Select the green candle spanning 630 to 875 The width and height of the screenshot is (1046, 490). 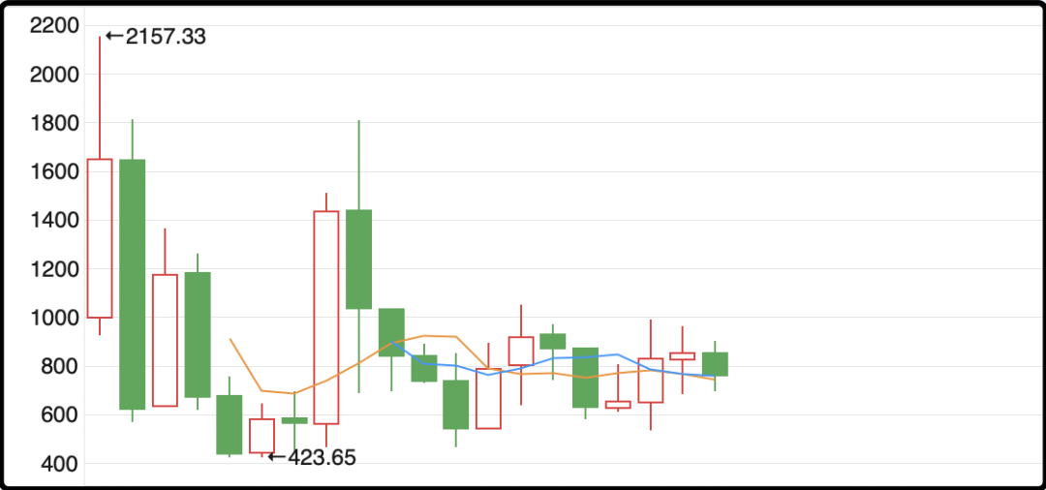(x=586, y=378)
